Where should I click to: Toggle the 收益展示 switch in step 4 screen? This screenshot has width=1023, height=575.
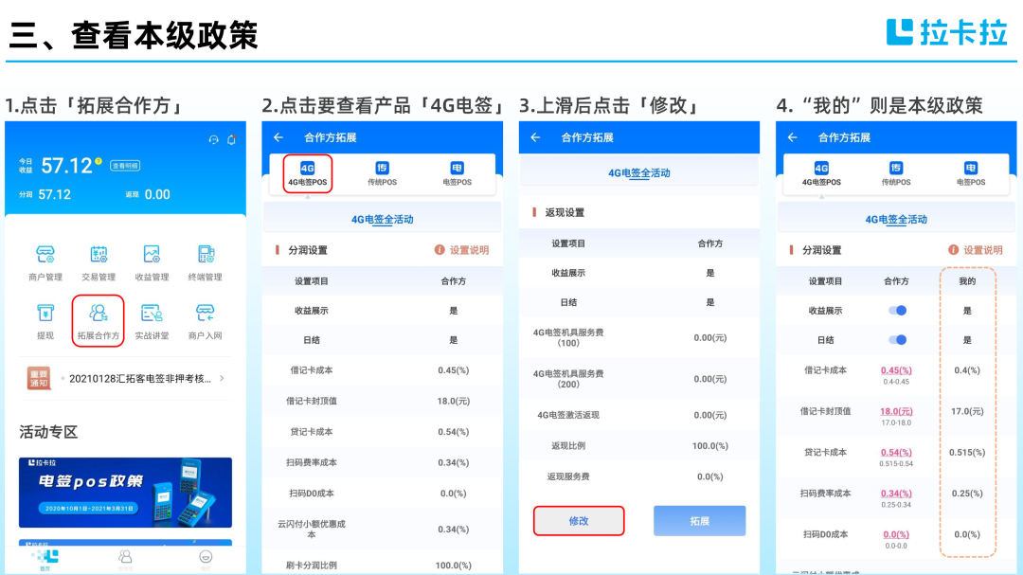click(x=897, y=311)
